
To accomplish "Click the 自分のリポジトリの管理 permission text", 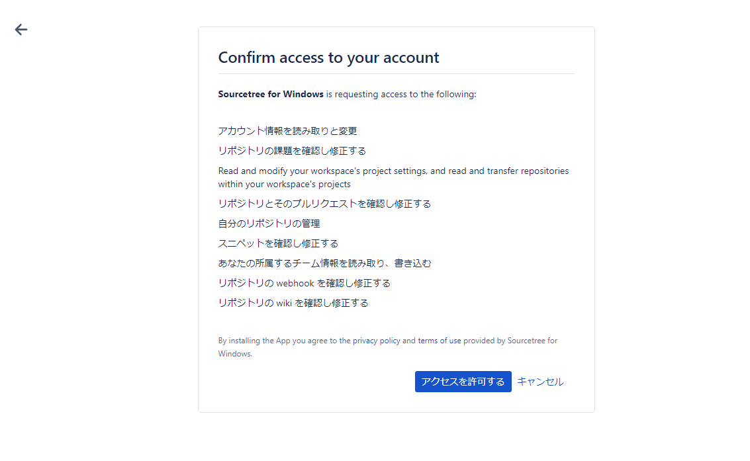I will click(269, 224).
